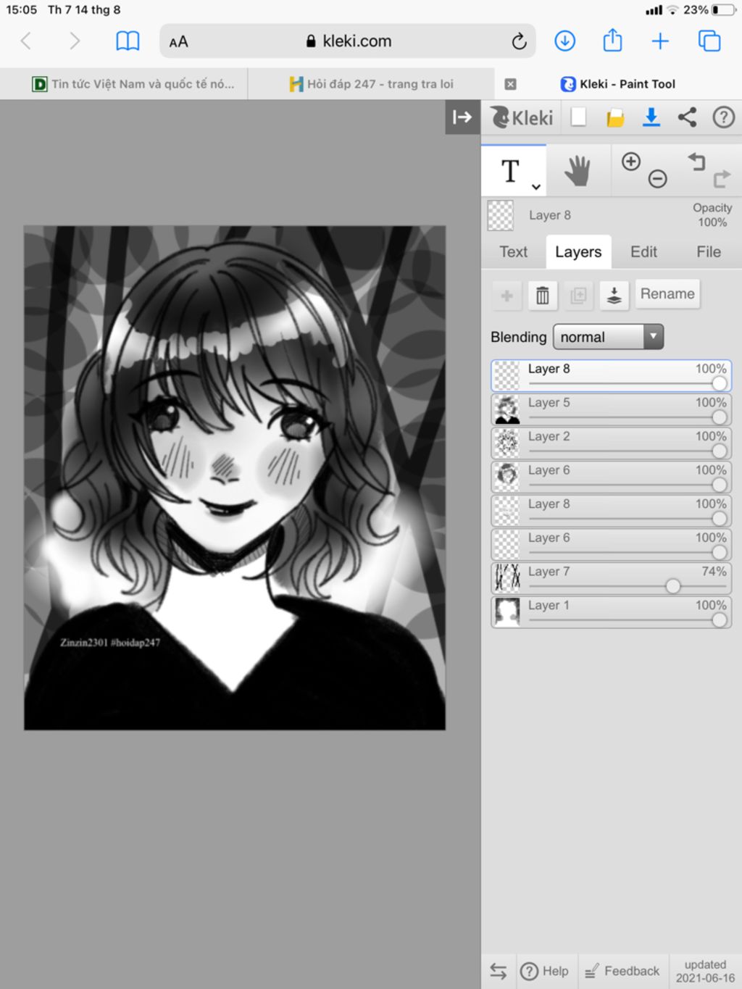Share the drawing via the share icon

tap(687, 117)
